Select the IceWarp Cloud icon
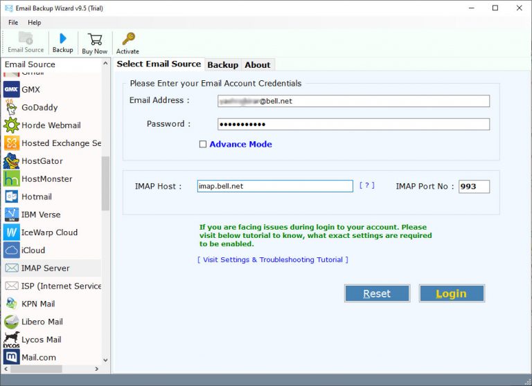Image resolution: width=532 pixels, height=386 pixels. tap(12, 232)
